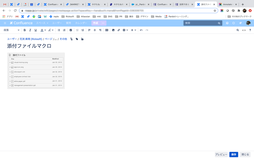The image size is (254, 158).
Task: Open the カレンダー menu in header
Action: coord(81,23)
